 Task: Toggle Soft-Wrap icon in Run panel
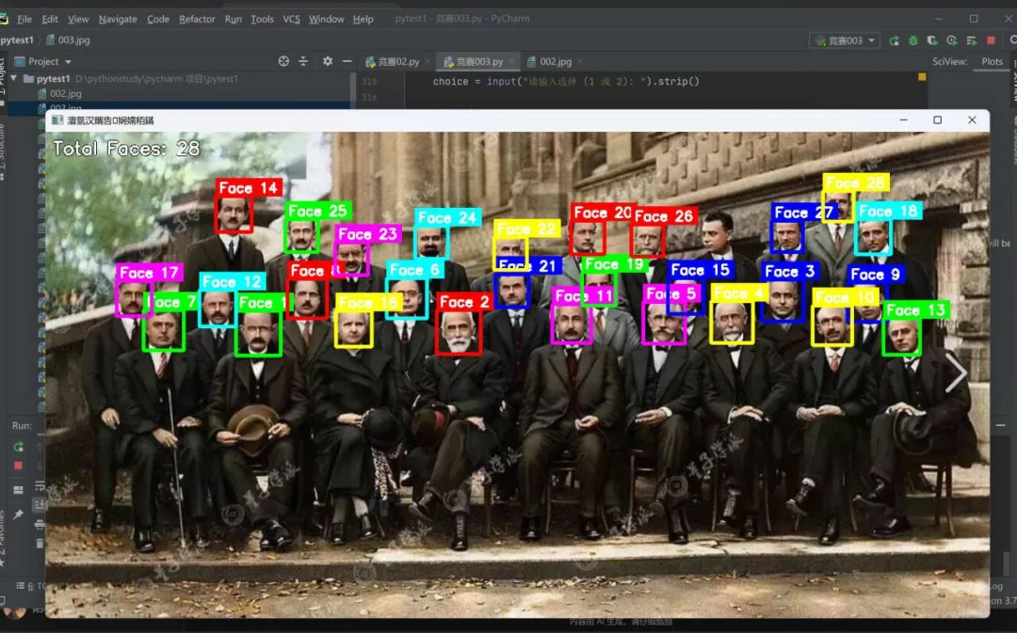(x=40, y=485)
